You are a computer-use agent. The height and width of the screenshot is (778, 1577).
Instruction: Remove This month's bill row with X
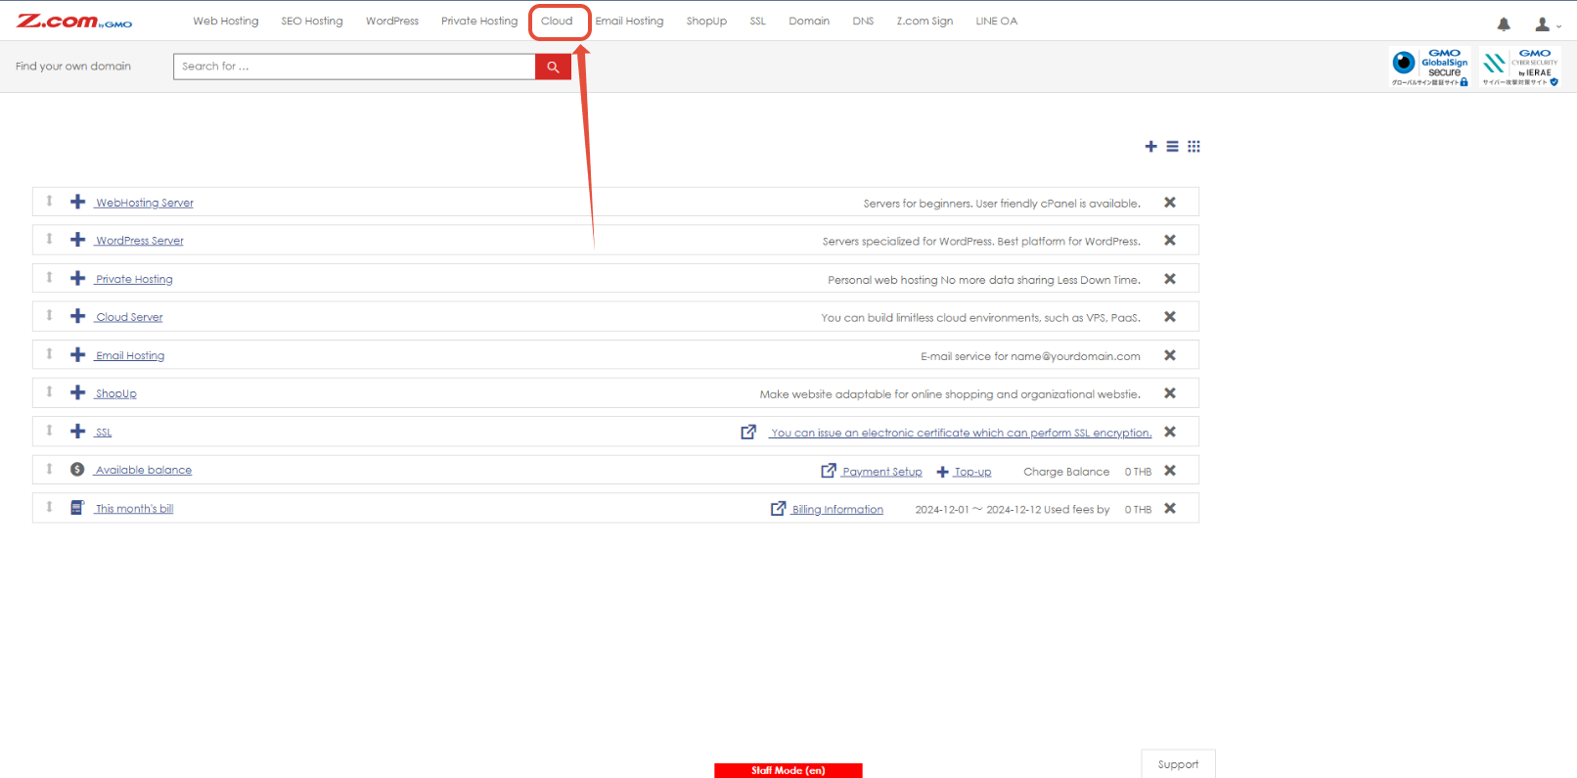[x=1170, y=509]
